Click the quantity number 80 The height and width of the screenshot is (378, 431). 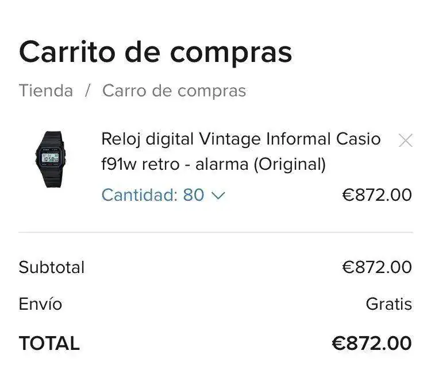click(194, 195)
